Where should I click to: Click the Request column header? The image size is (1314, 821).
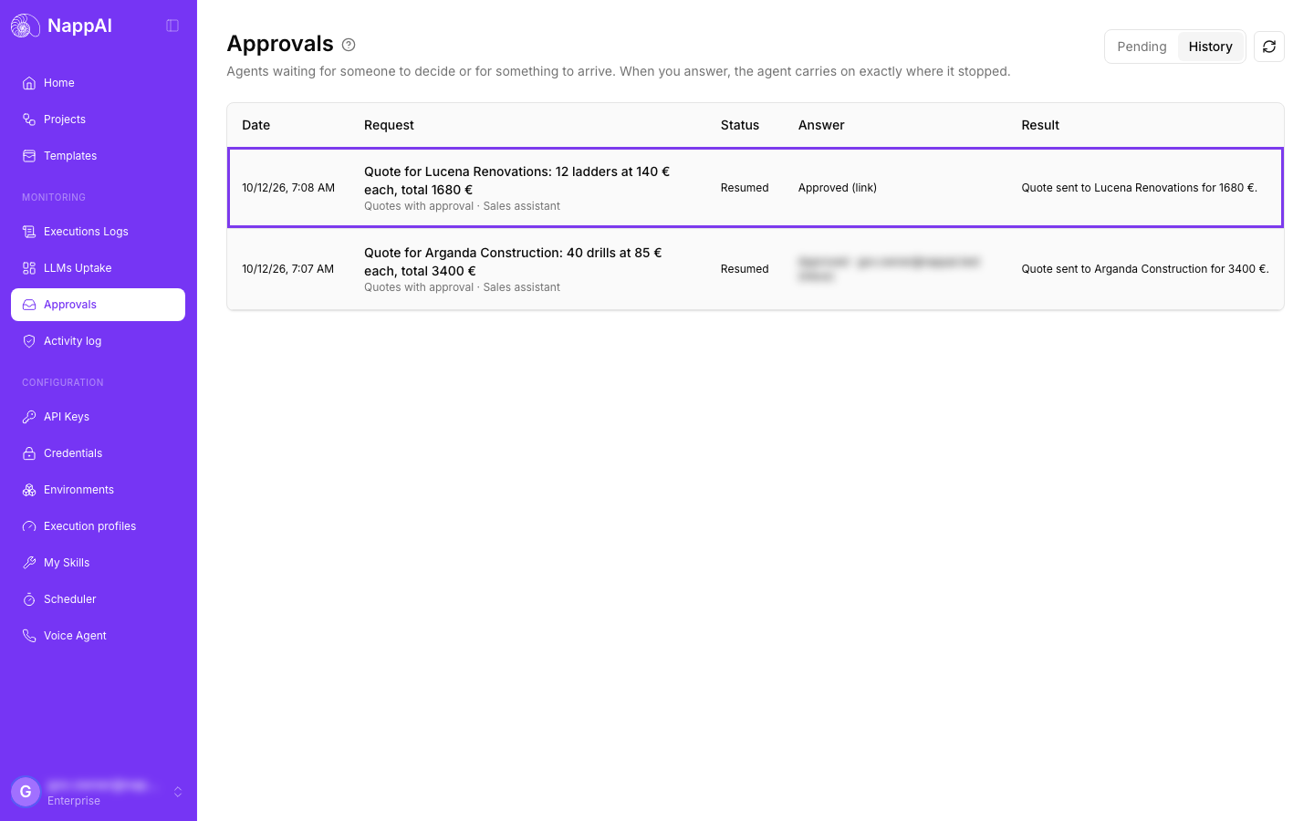pyautogui.click(x=389, y=125)
